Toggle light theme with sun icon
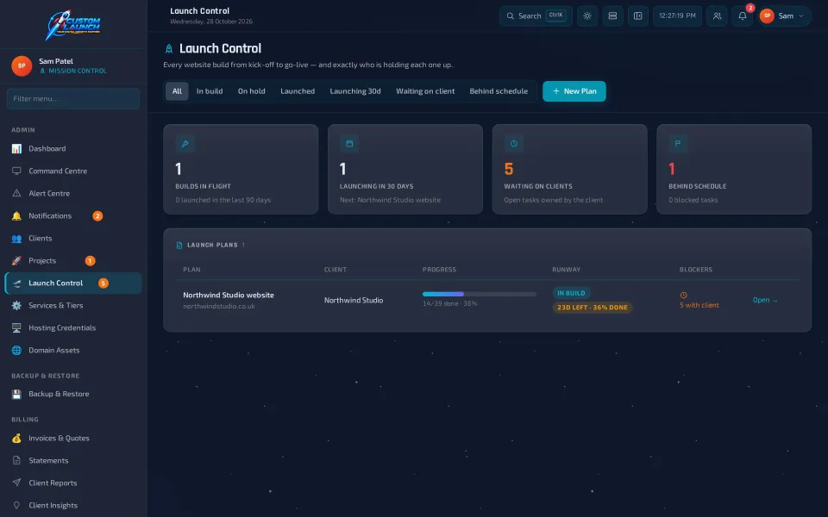The image size is (828, 517). tap(587, 16)
